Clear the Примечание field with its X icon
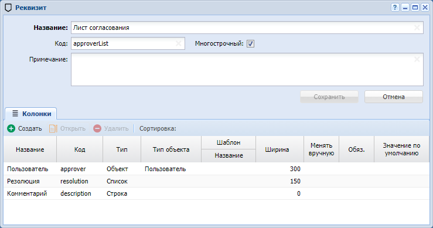This screenshot has height=228, width=433. point(417,59)
